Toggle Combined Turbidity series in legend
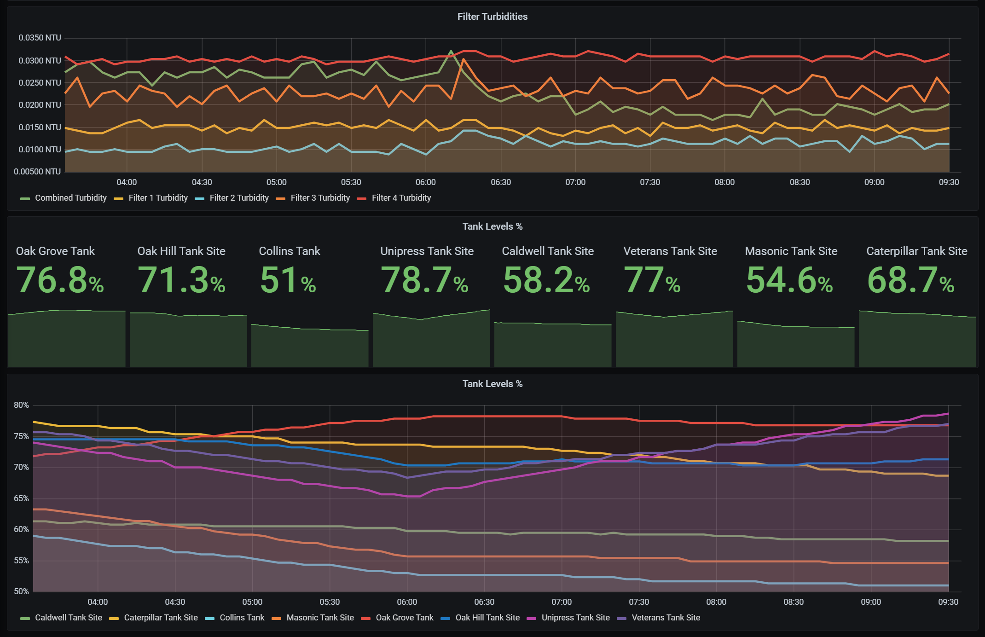985x637 pixels. click(70, 198)
